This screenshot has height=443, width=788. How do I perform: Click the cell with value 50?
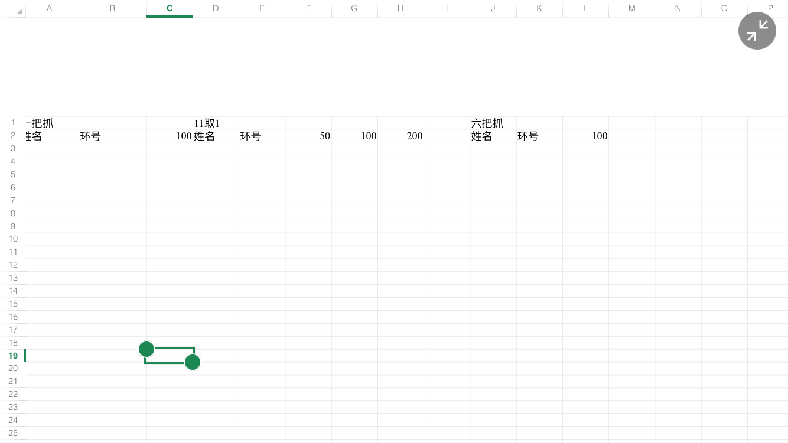pyautogui.click(x=308, y=136)
